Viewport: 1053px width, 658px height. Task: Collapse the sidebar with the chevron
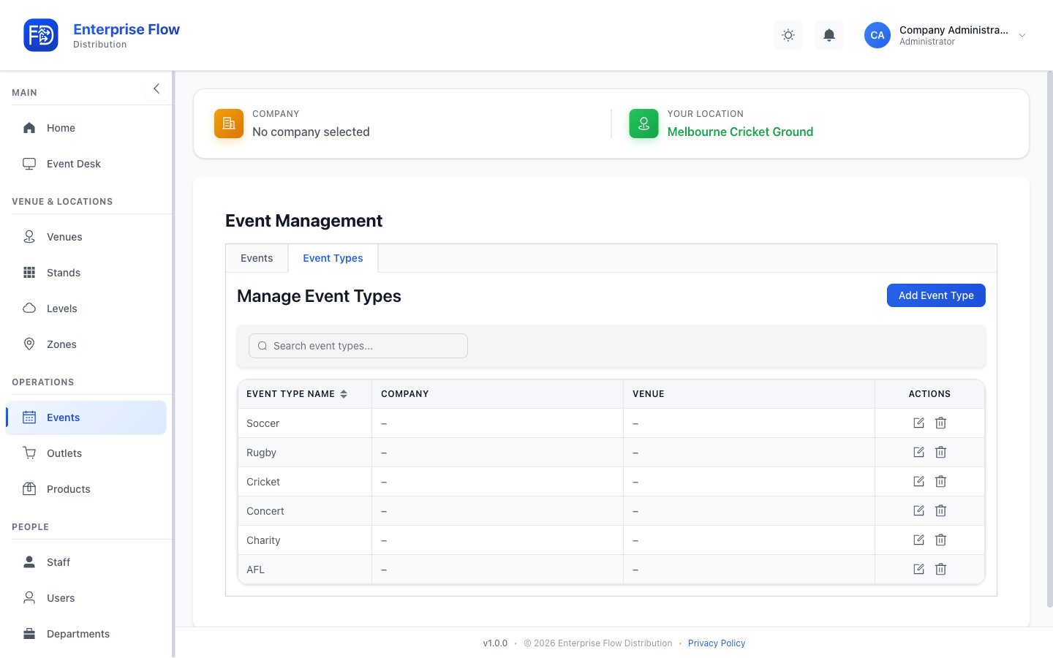156,88
